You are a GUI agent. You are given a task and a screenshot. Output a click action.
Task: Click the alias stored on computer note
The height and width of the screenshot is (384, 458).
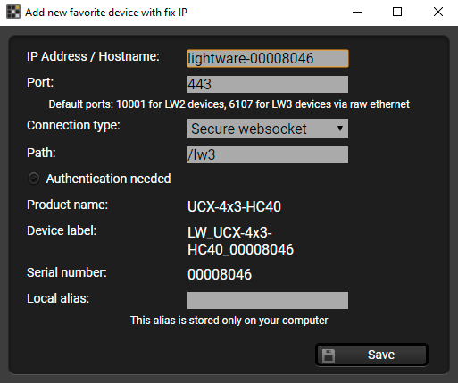[229, 321]
